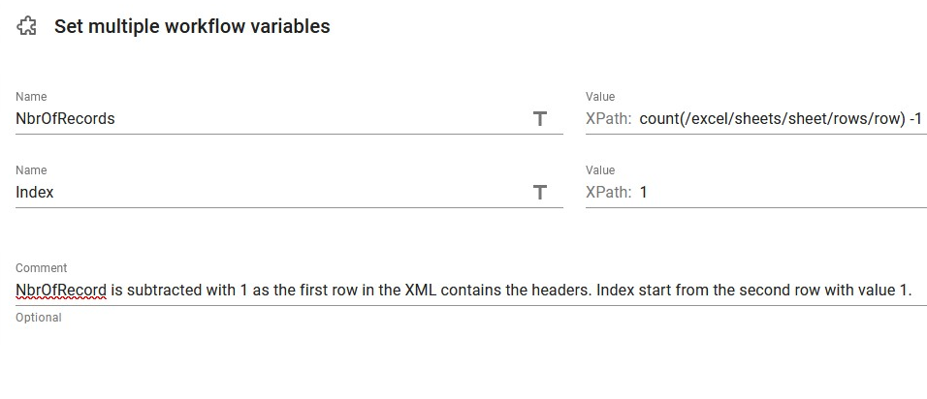Viewport: 927px width, 399px height.
Task: Click the XPath: prefix in Index value
Action: (608, 193)
